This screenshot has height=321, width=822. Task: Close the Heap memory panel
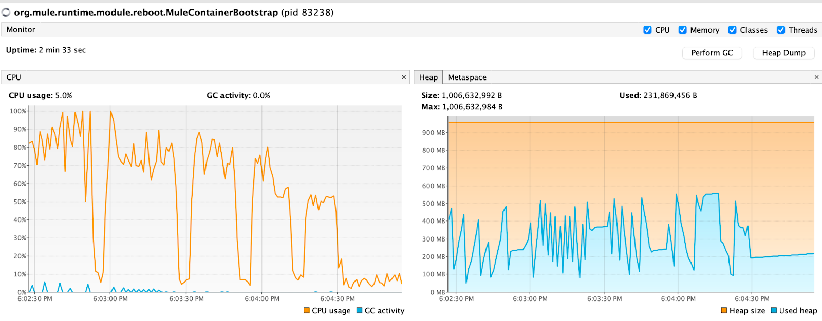(816, 77)
